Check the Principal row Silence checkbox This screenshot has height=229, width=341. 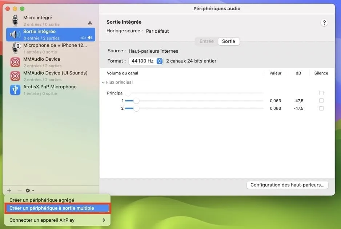coord(321,93)
